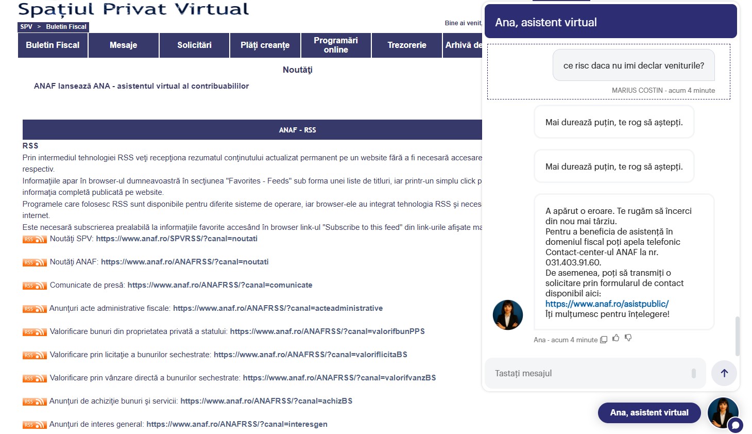
Task: Send the message with the arrow button
Action: click(x=724, y=373)
